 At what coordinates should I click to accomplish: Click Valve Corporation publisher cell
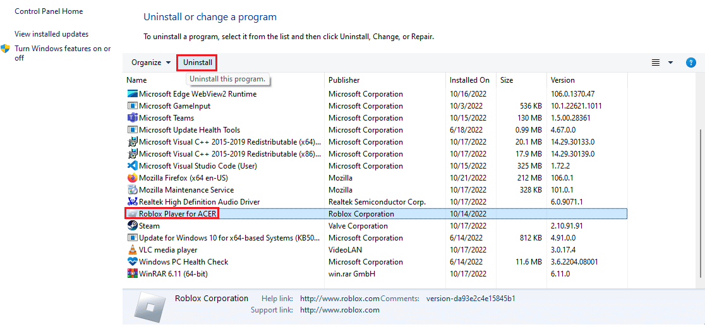tap(358, 226)
